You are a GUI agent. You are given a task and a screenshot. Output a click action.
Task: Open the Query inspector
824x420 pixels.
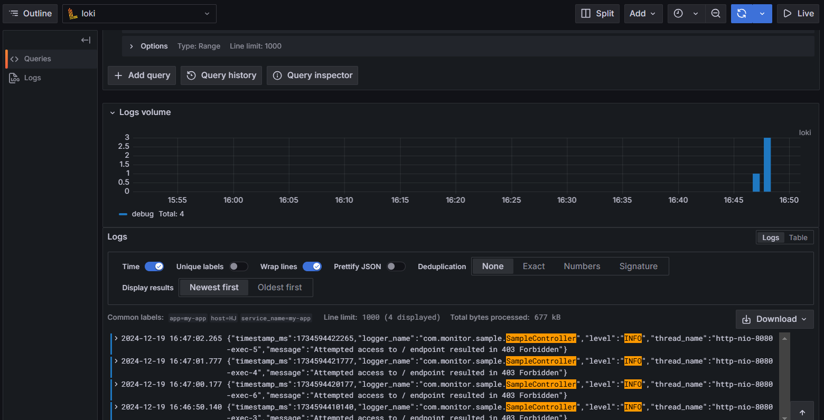[312, 75]
